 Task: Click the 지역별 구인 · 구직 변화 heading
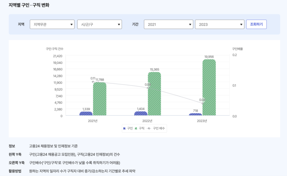click(29, 5)
